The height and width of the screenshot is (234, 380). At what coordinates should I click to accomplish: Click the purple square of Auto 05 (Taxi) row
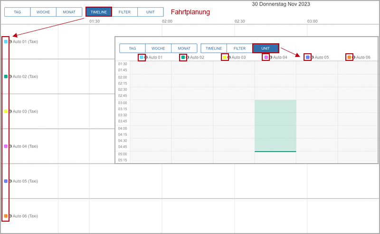click(6, 181)
